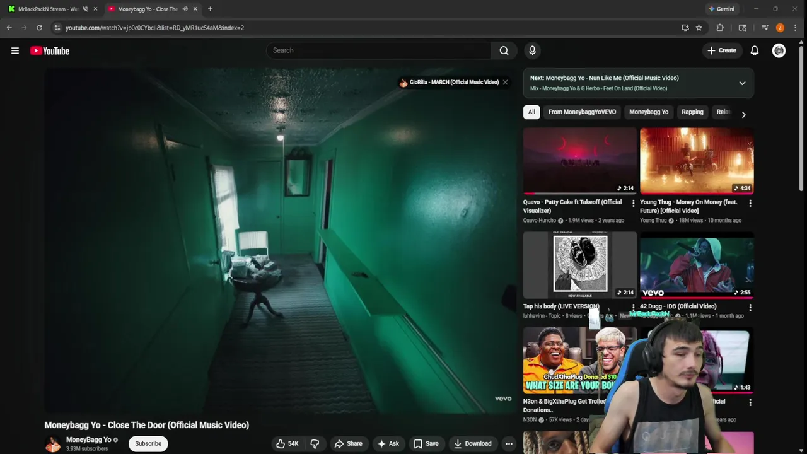Click the Share button
The image size is (807, 454).
tap(348, 444)
